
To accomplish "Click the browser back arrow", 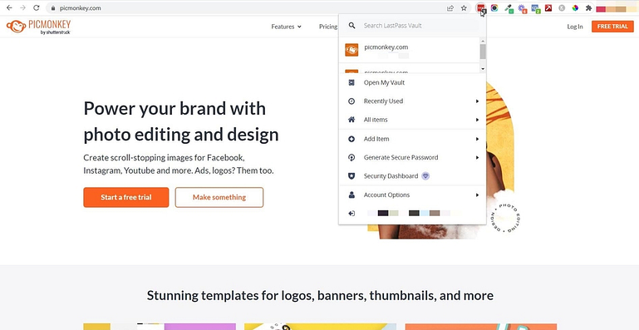I will click(9, 7).
